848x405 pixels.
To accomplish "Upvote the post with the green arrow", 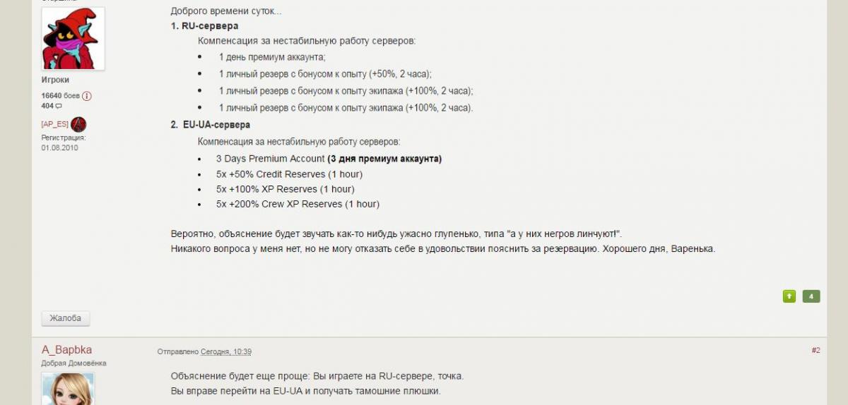I will point(789,296).
